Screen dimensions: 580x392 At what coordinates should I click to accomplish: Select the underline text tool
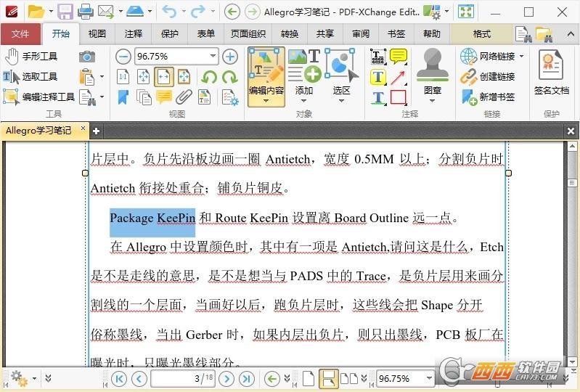[378, 97]
